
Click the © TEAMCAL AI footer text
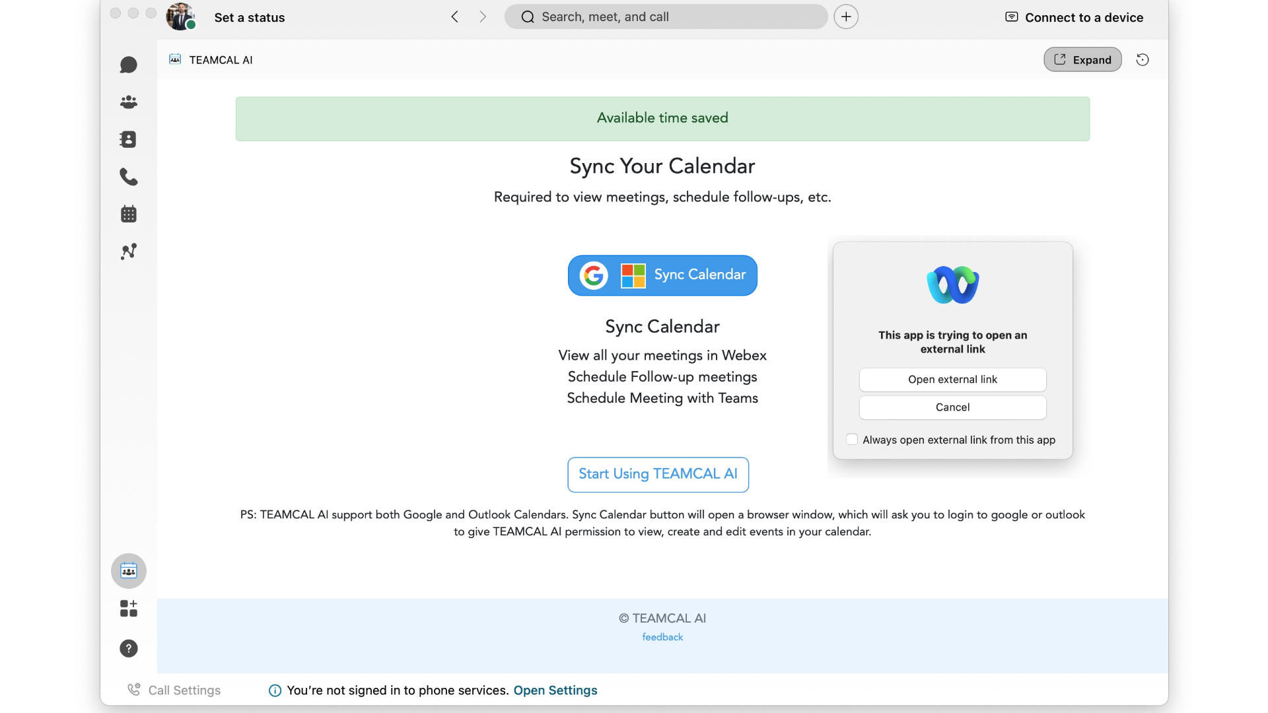662,619
